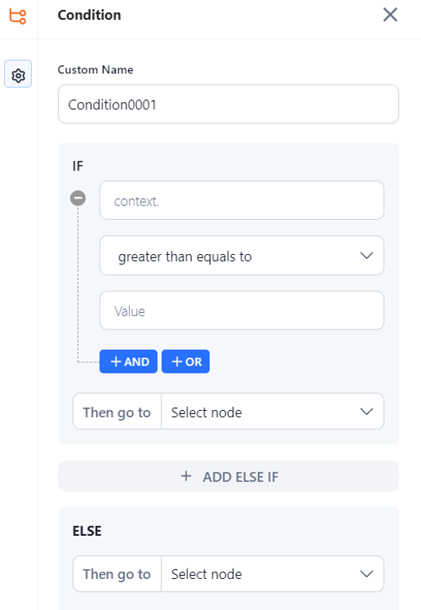
Task: Expand the IF 'Select node' dropdown
Action: pos(272,412)
